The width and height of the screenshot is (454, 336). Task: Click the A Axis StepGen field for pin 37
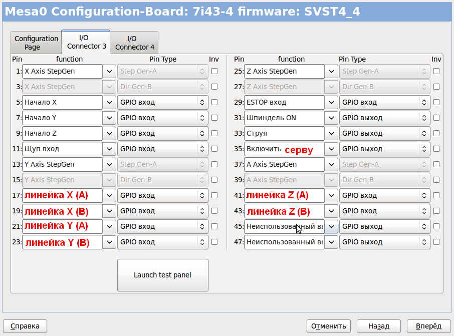point(284,164)
